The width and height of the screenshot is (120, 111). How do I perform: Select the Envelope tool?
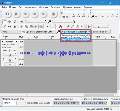tap(10, 22)
